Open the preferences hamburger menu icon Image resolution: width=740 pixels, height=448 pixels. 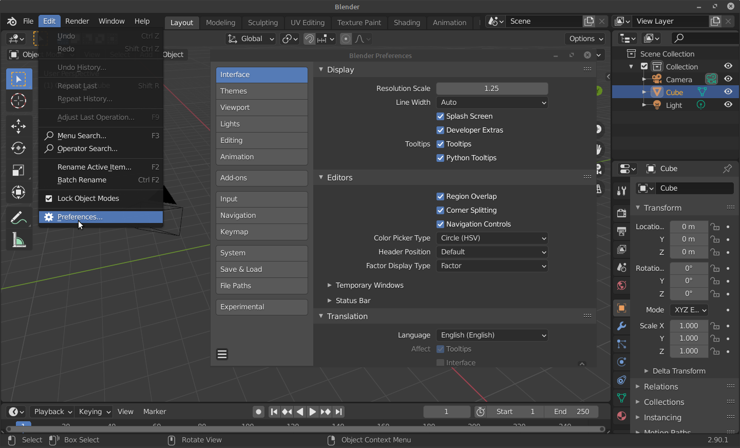click(222, 354)
